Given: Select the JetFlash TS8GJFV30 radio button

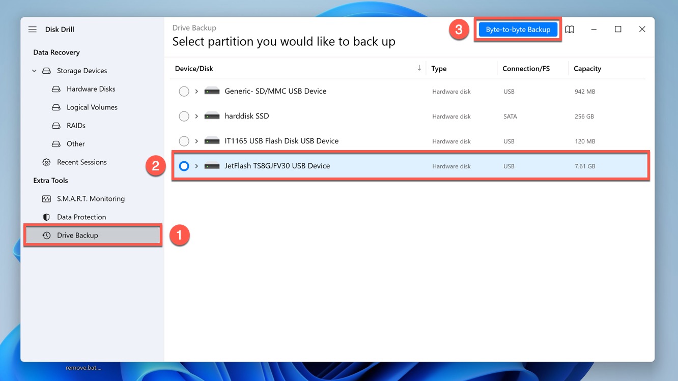Looking at the screenshot, I should pyautogui.click(x=184, y=166).
